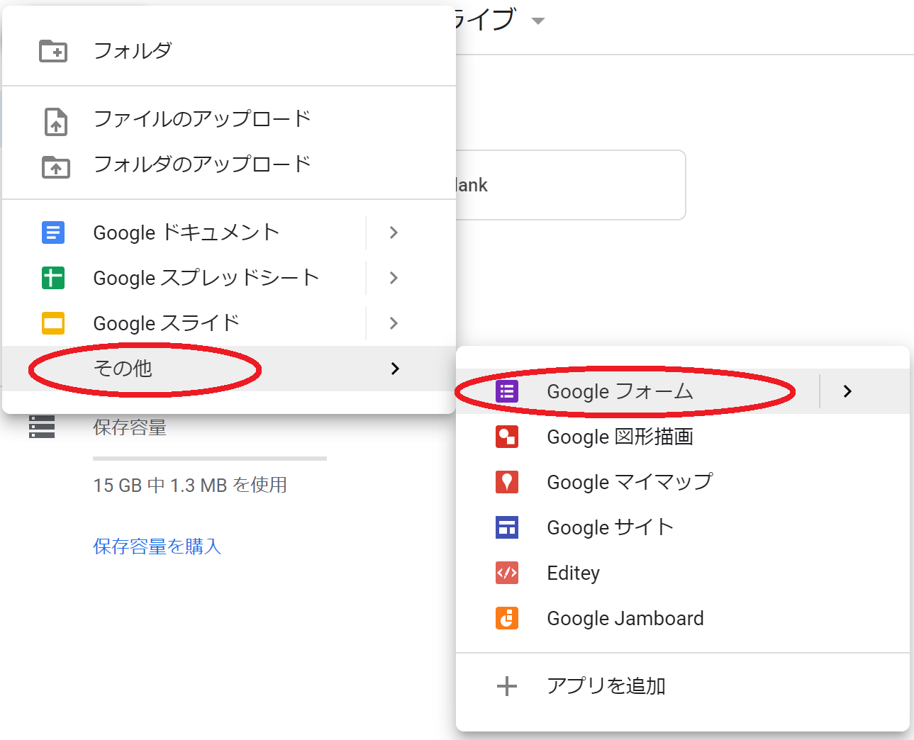Click the blue Google Docs icon
This screenshot has width=914, height=740.
pos(53,232)
